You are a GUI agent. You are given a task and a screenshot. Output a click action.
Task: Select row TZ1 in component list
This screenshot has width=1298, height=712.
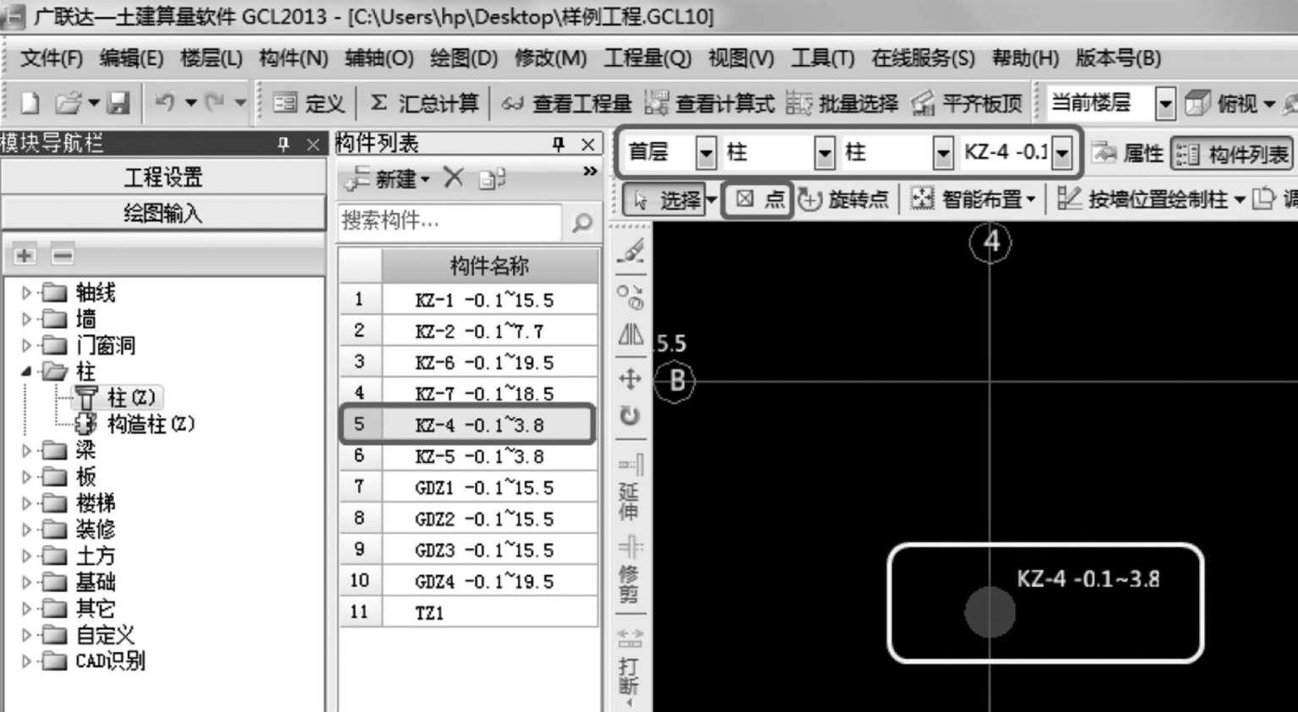469,612
